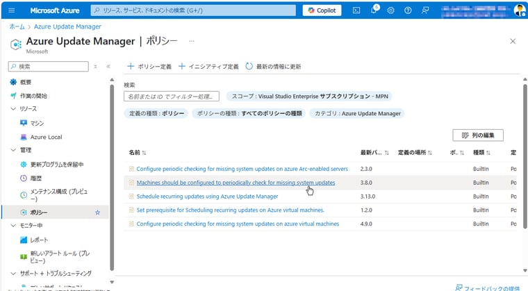Click the 列の編集 button

coord(478,135)
